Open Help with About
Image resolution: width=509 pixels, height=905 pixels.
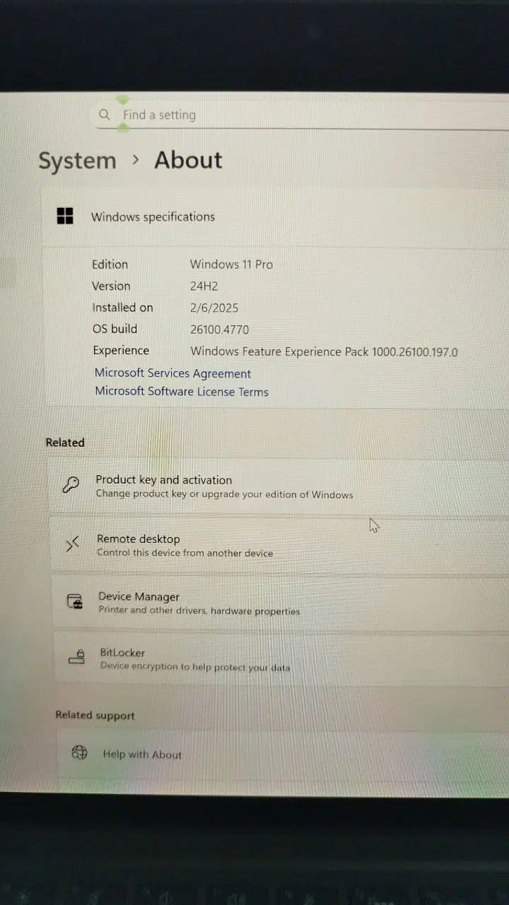pos(283,754)
